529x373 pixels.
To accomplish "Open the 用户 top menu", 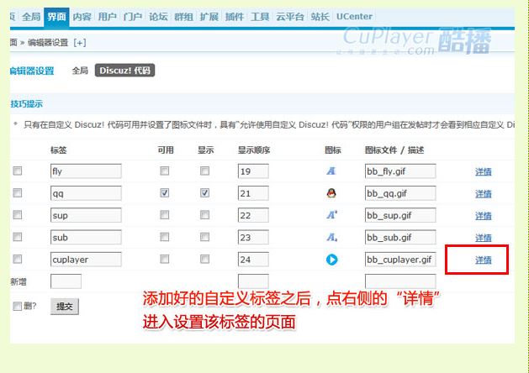I will (x=108, y=17).
